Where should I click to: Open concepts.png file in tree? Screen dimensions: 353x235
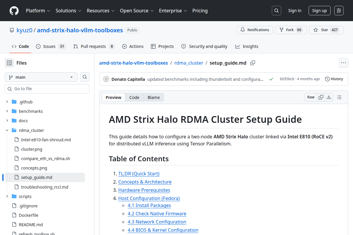pyautogui.click(x=34, y=168)
